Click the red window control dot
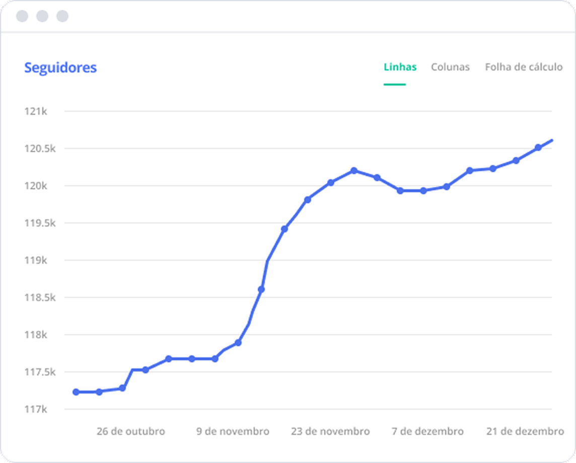Viewport: 576px width, 463px height. point(22,16)
